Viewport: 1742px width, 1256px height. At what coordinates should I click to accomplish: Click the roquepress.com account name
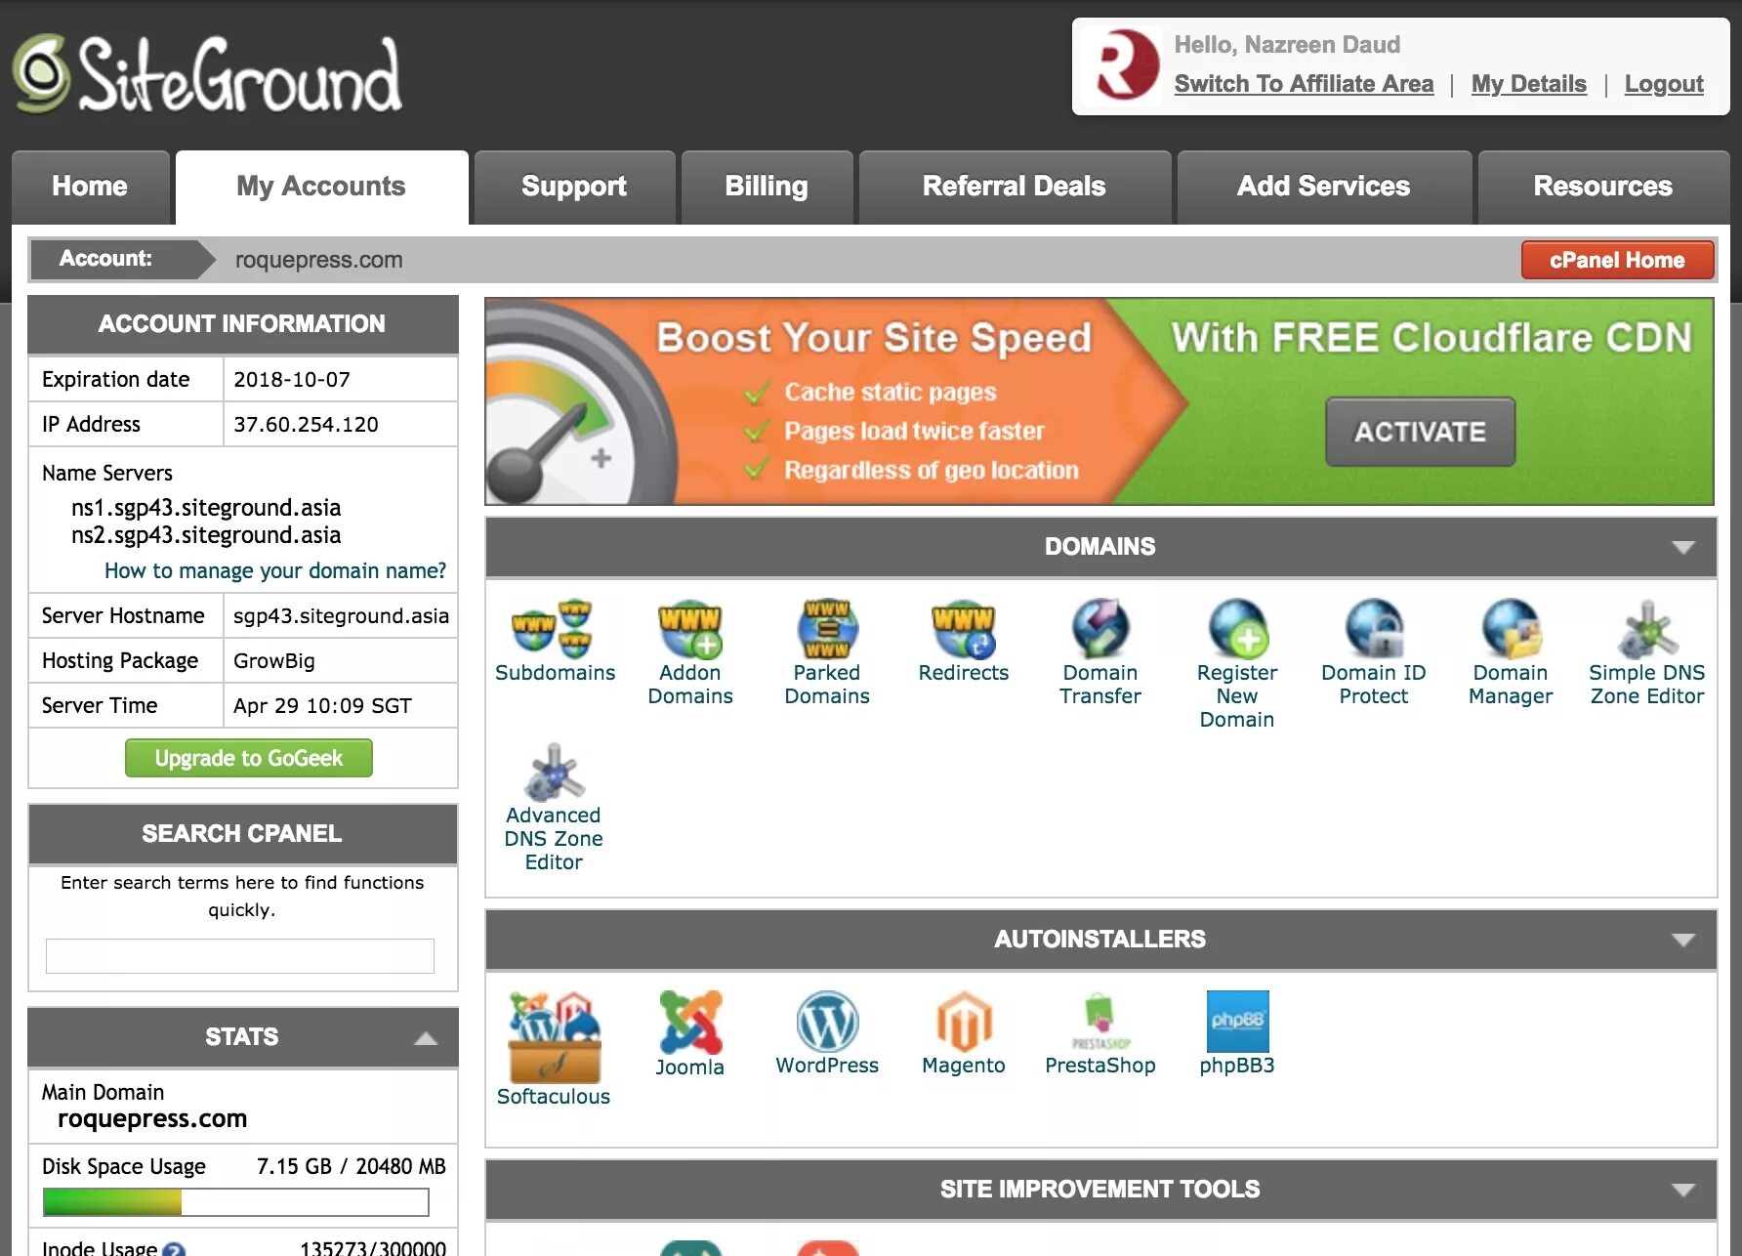coord(318,260)
